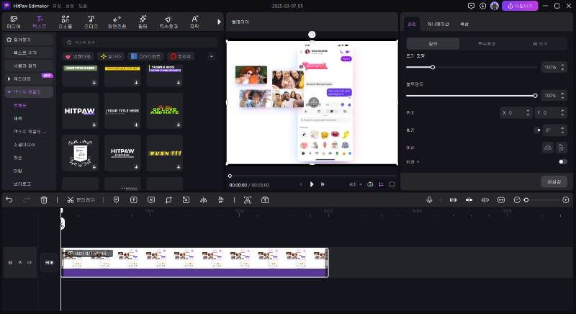
Task: Click the resize/fit frame toolbar icon
Action: point(186,199)
